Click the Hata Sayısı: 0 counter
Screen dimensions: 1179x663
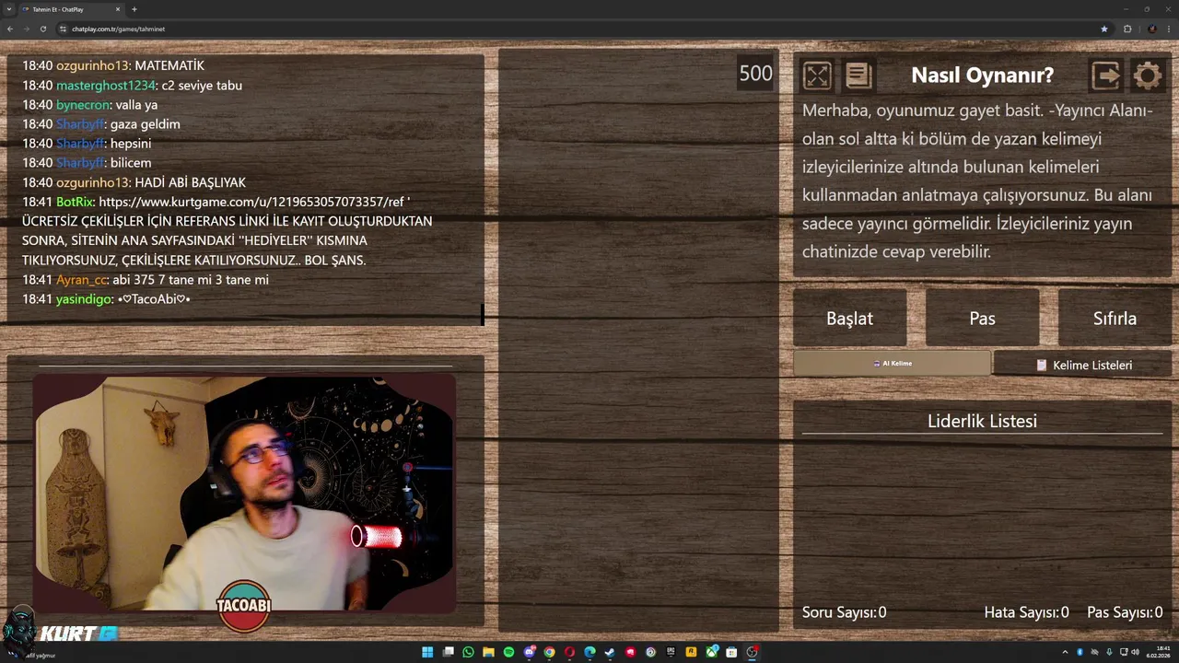coord(1026,612)
